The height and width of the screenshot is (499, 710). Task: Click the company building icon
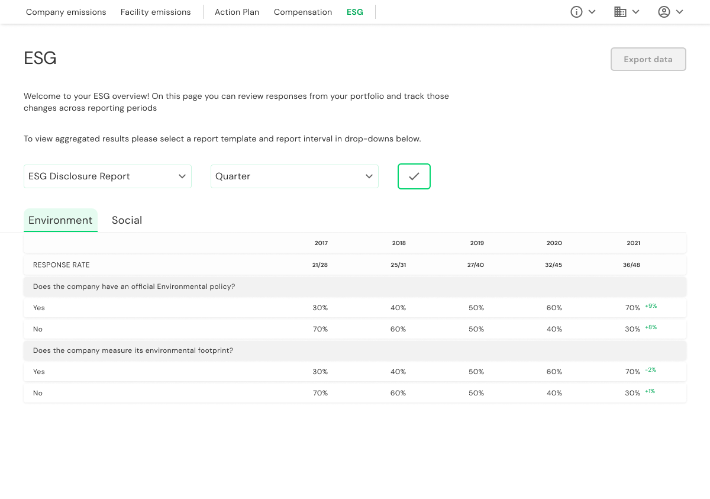pos(620,12)
